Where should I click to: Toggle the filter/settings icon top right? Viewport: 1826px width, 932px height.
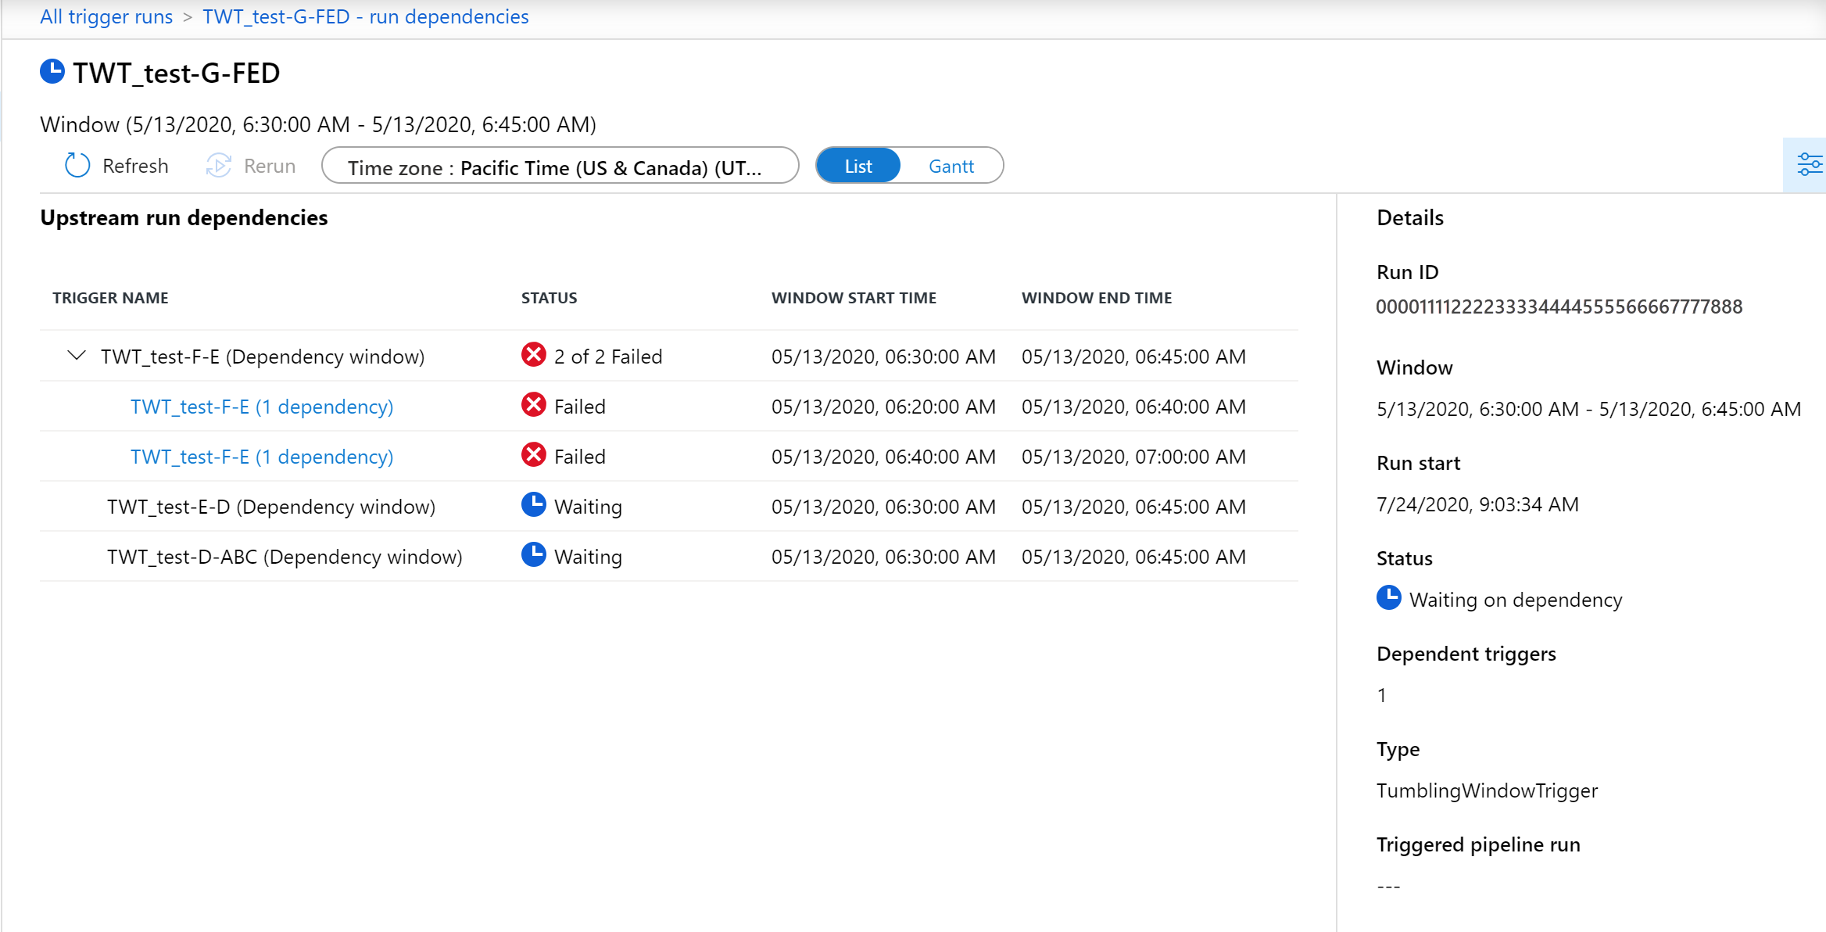tap(1810, 167)
